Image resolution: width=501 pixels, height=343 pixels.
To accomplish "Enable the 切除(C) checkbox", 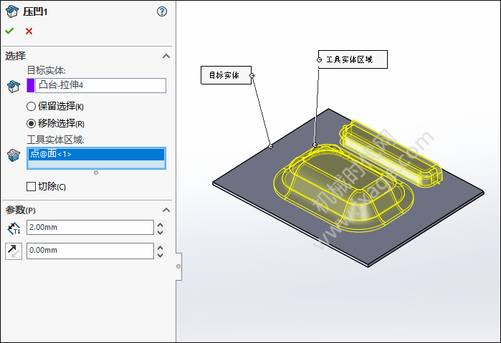I will pos(31,186).
